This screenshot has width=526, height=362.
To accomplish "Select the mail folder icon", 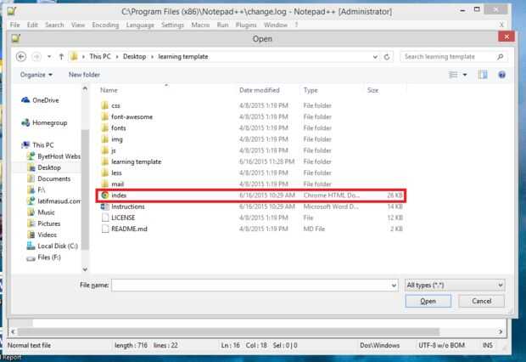I will (104, 184).
